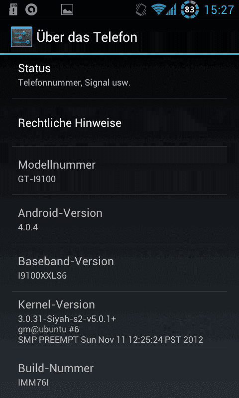Tap the SD card status icon

(x=13, y=9)
